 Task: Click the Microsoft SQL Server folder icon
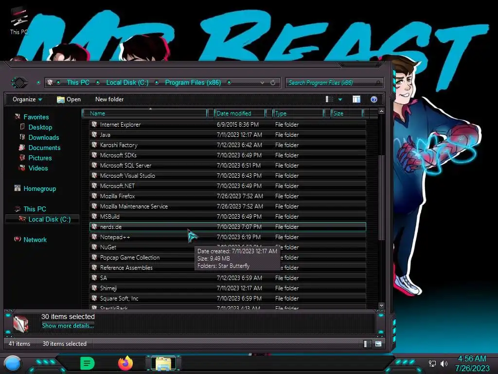pyautogui.click(x=94, y=165)
